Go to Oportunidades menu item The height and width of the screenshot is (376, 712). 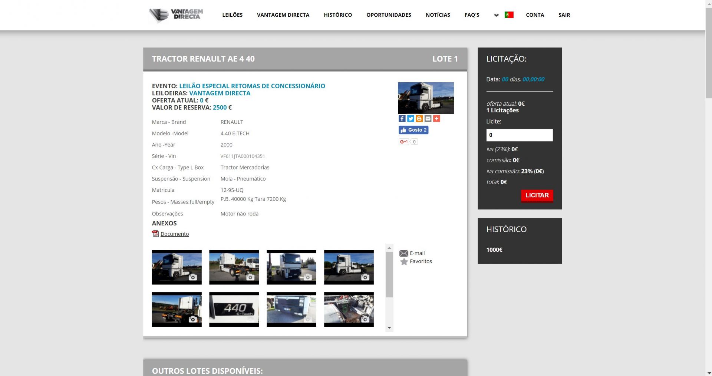tap(389, 15)
